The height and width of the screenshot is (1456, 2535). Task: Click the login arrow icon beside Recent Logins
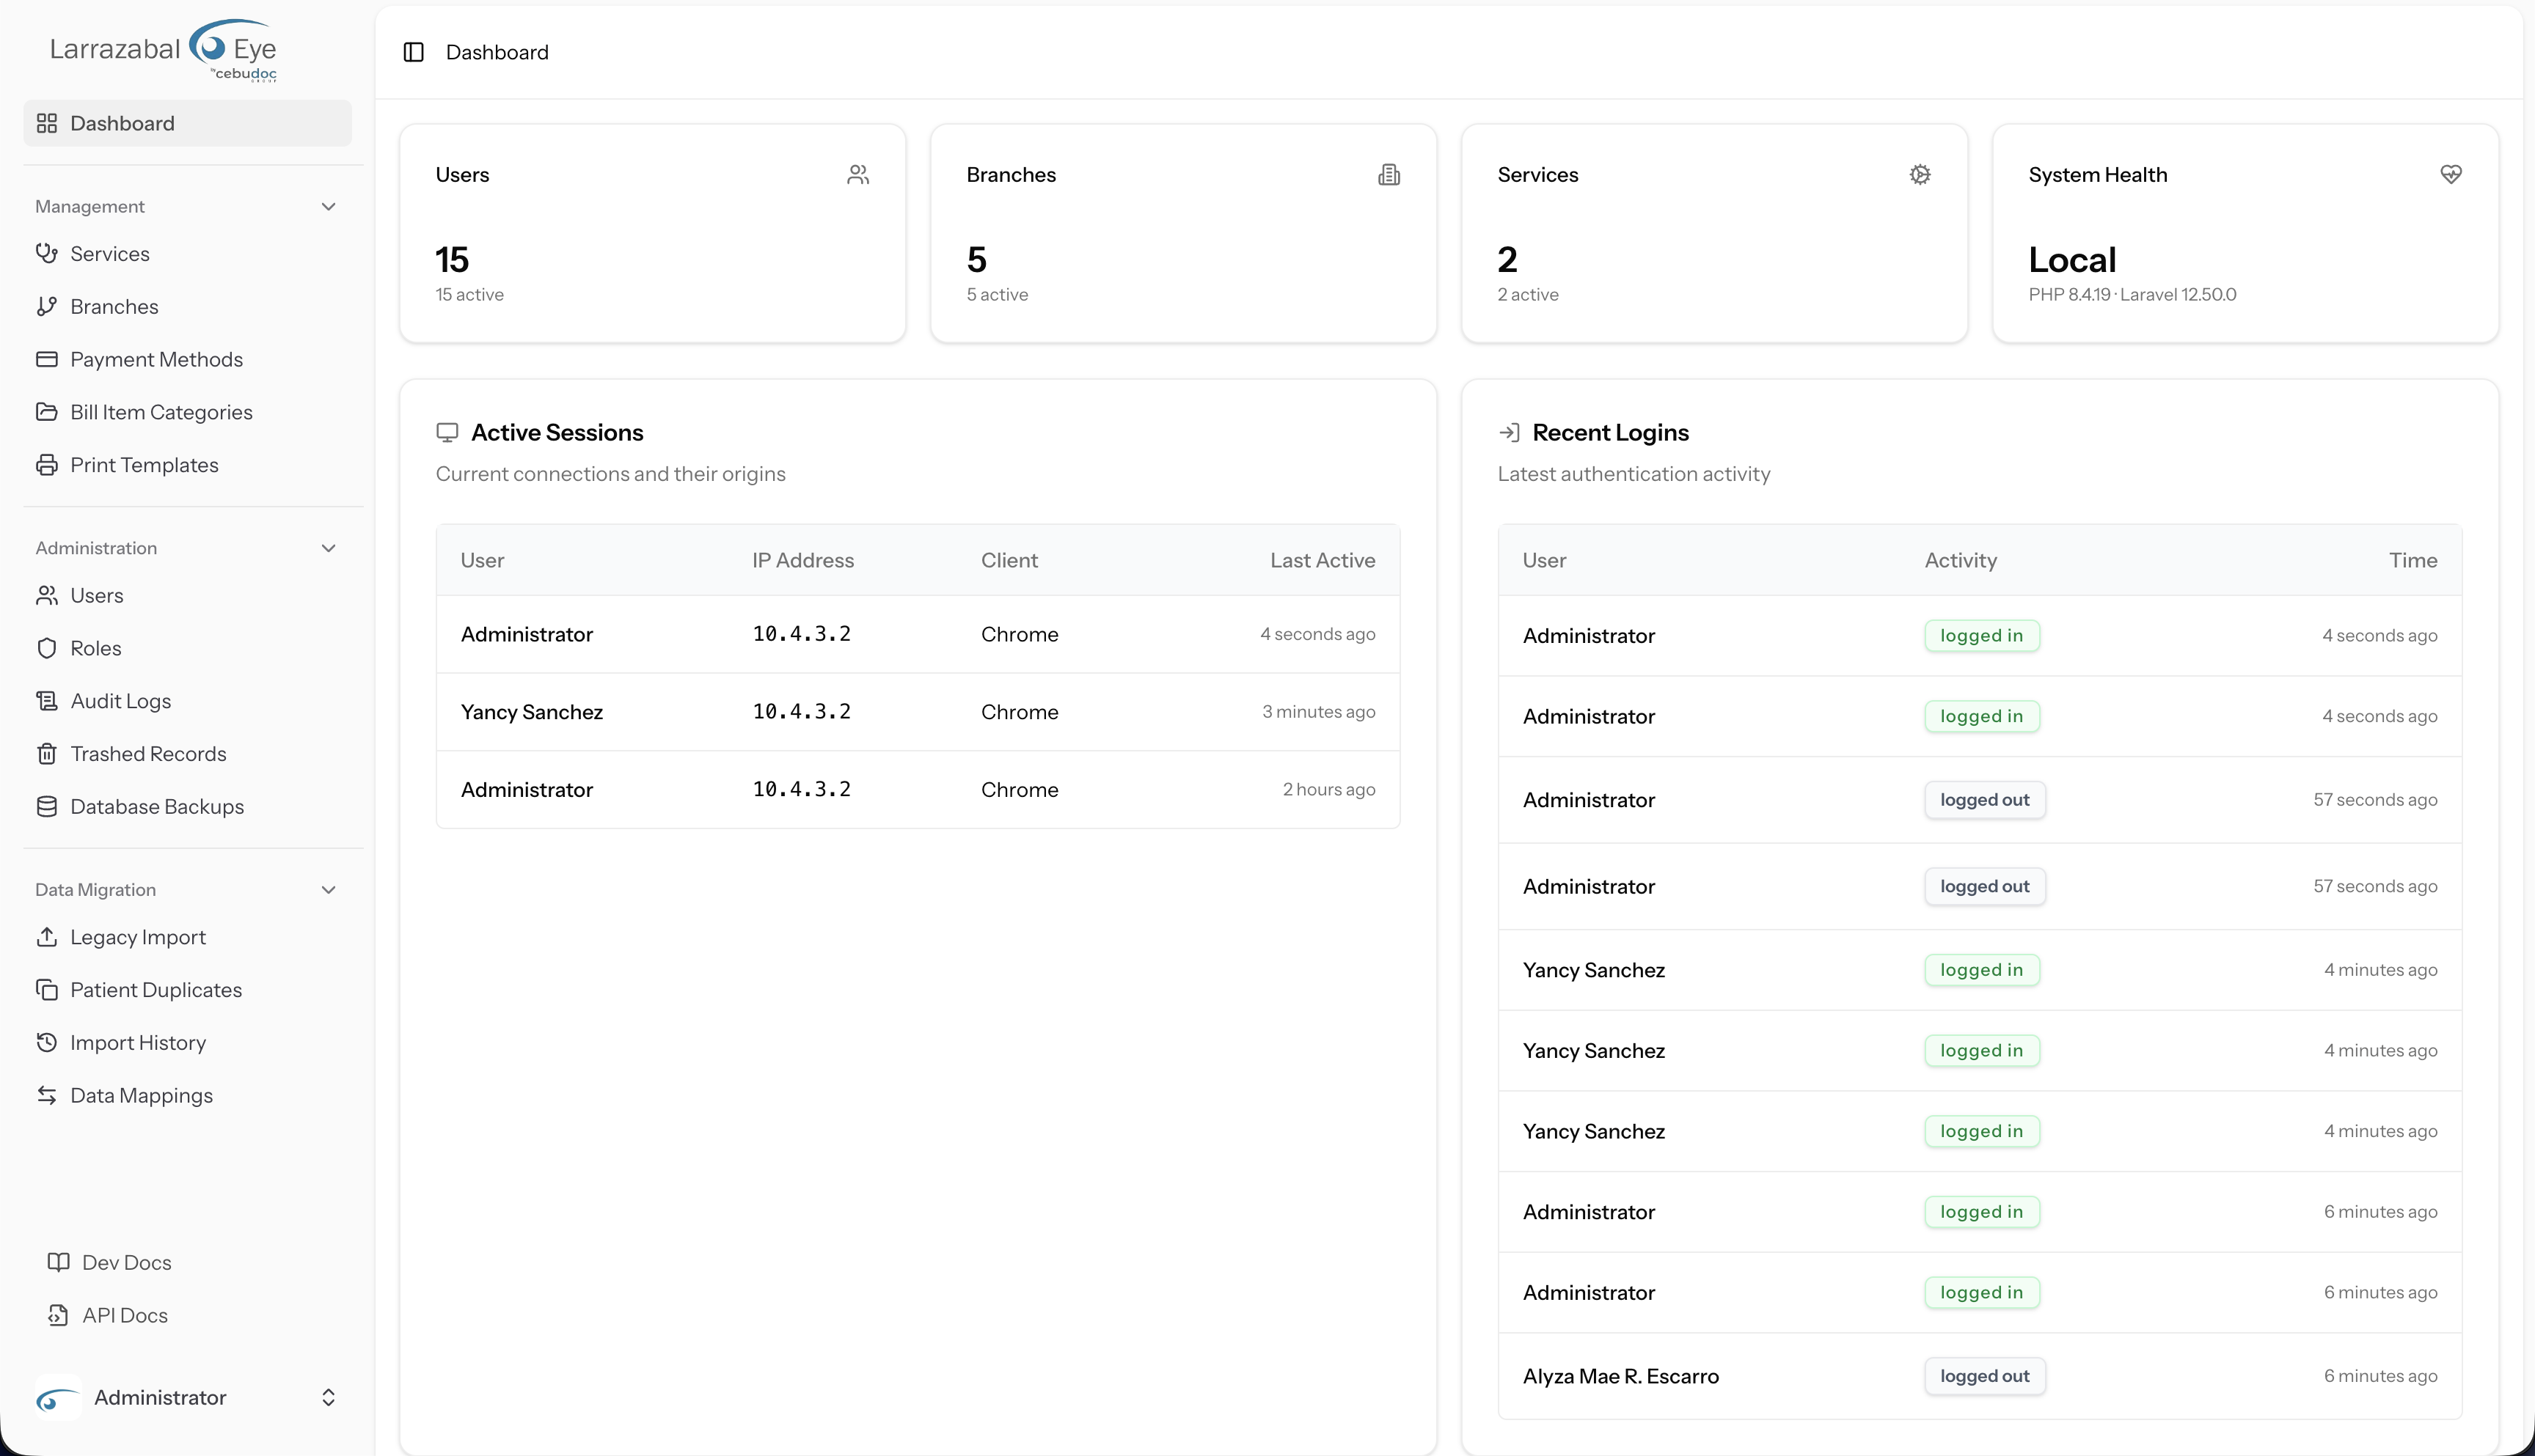point(1510,432)
